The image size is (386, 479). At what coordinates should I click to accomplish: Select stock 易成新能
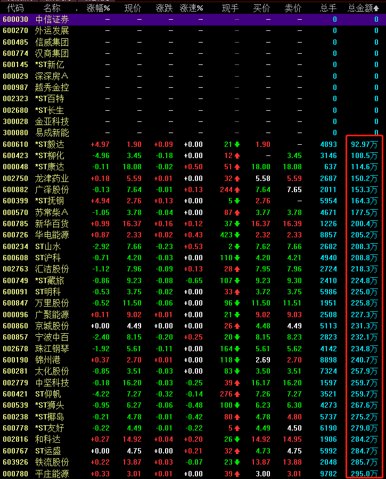pyautogui.click(x=52, y=133)
